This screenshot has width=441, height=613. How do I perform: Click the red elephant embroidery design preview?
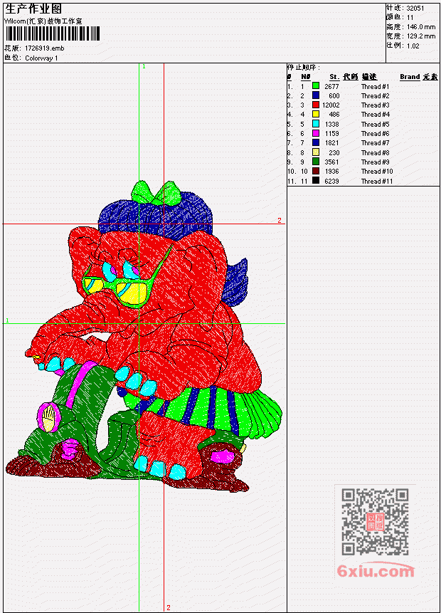tap(144, 336)
